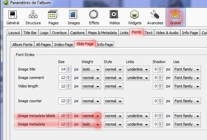207x140 pixels.
Task: Open the Général settings icon
Action: click(13, 17)
